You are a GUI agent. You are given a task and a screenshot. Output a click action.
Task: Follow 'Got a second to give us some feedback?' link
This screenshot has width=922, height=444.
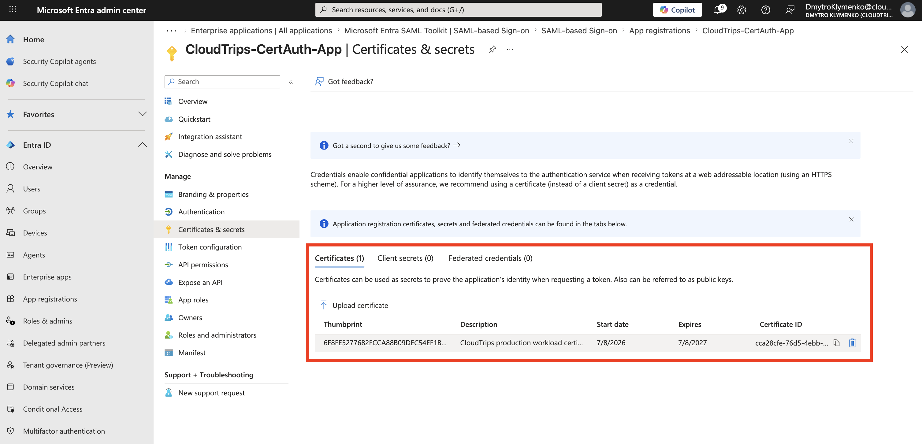(x=396, y=145)
